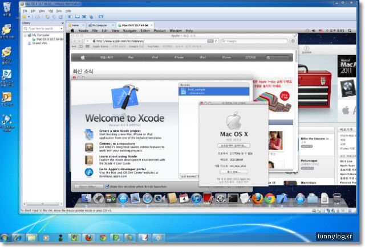Viewport: 365px width, 248px height.
Task: Select First_sample in Recents list
Action: point(214,91)
